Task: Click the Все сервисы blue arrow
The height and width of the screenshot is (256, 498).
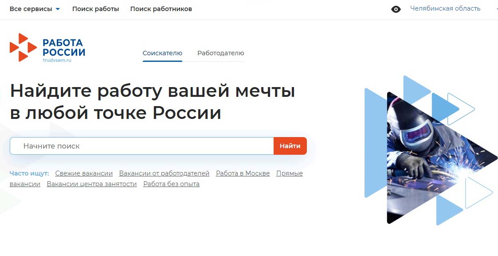Action: tap(58, 9)
